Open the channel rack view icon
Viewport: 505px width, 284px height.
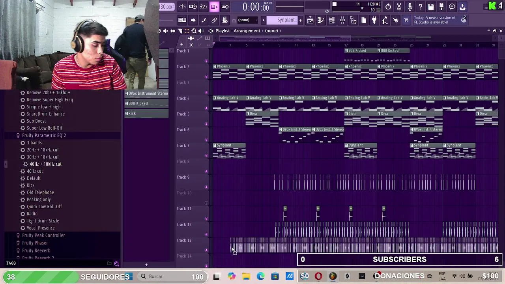pos(332,21)
